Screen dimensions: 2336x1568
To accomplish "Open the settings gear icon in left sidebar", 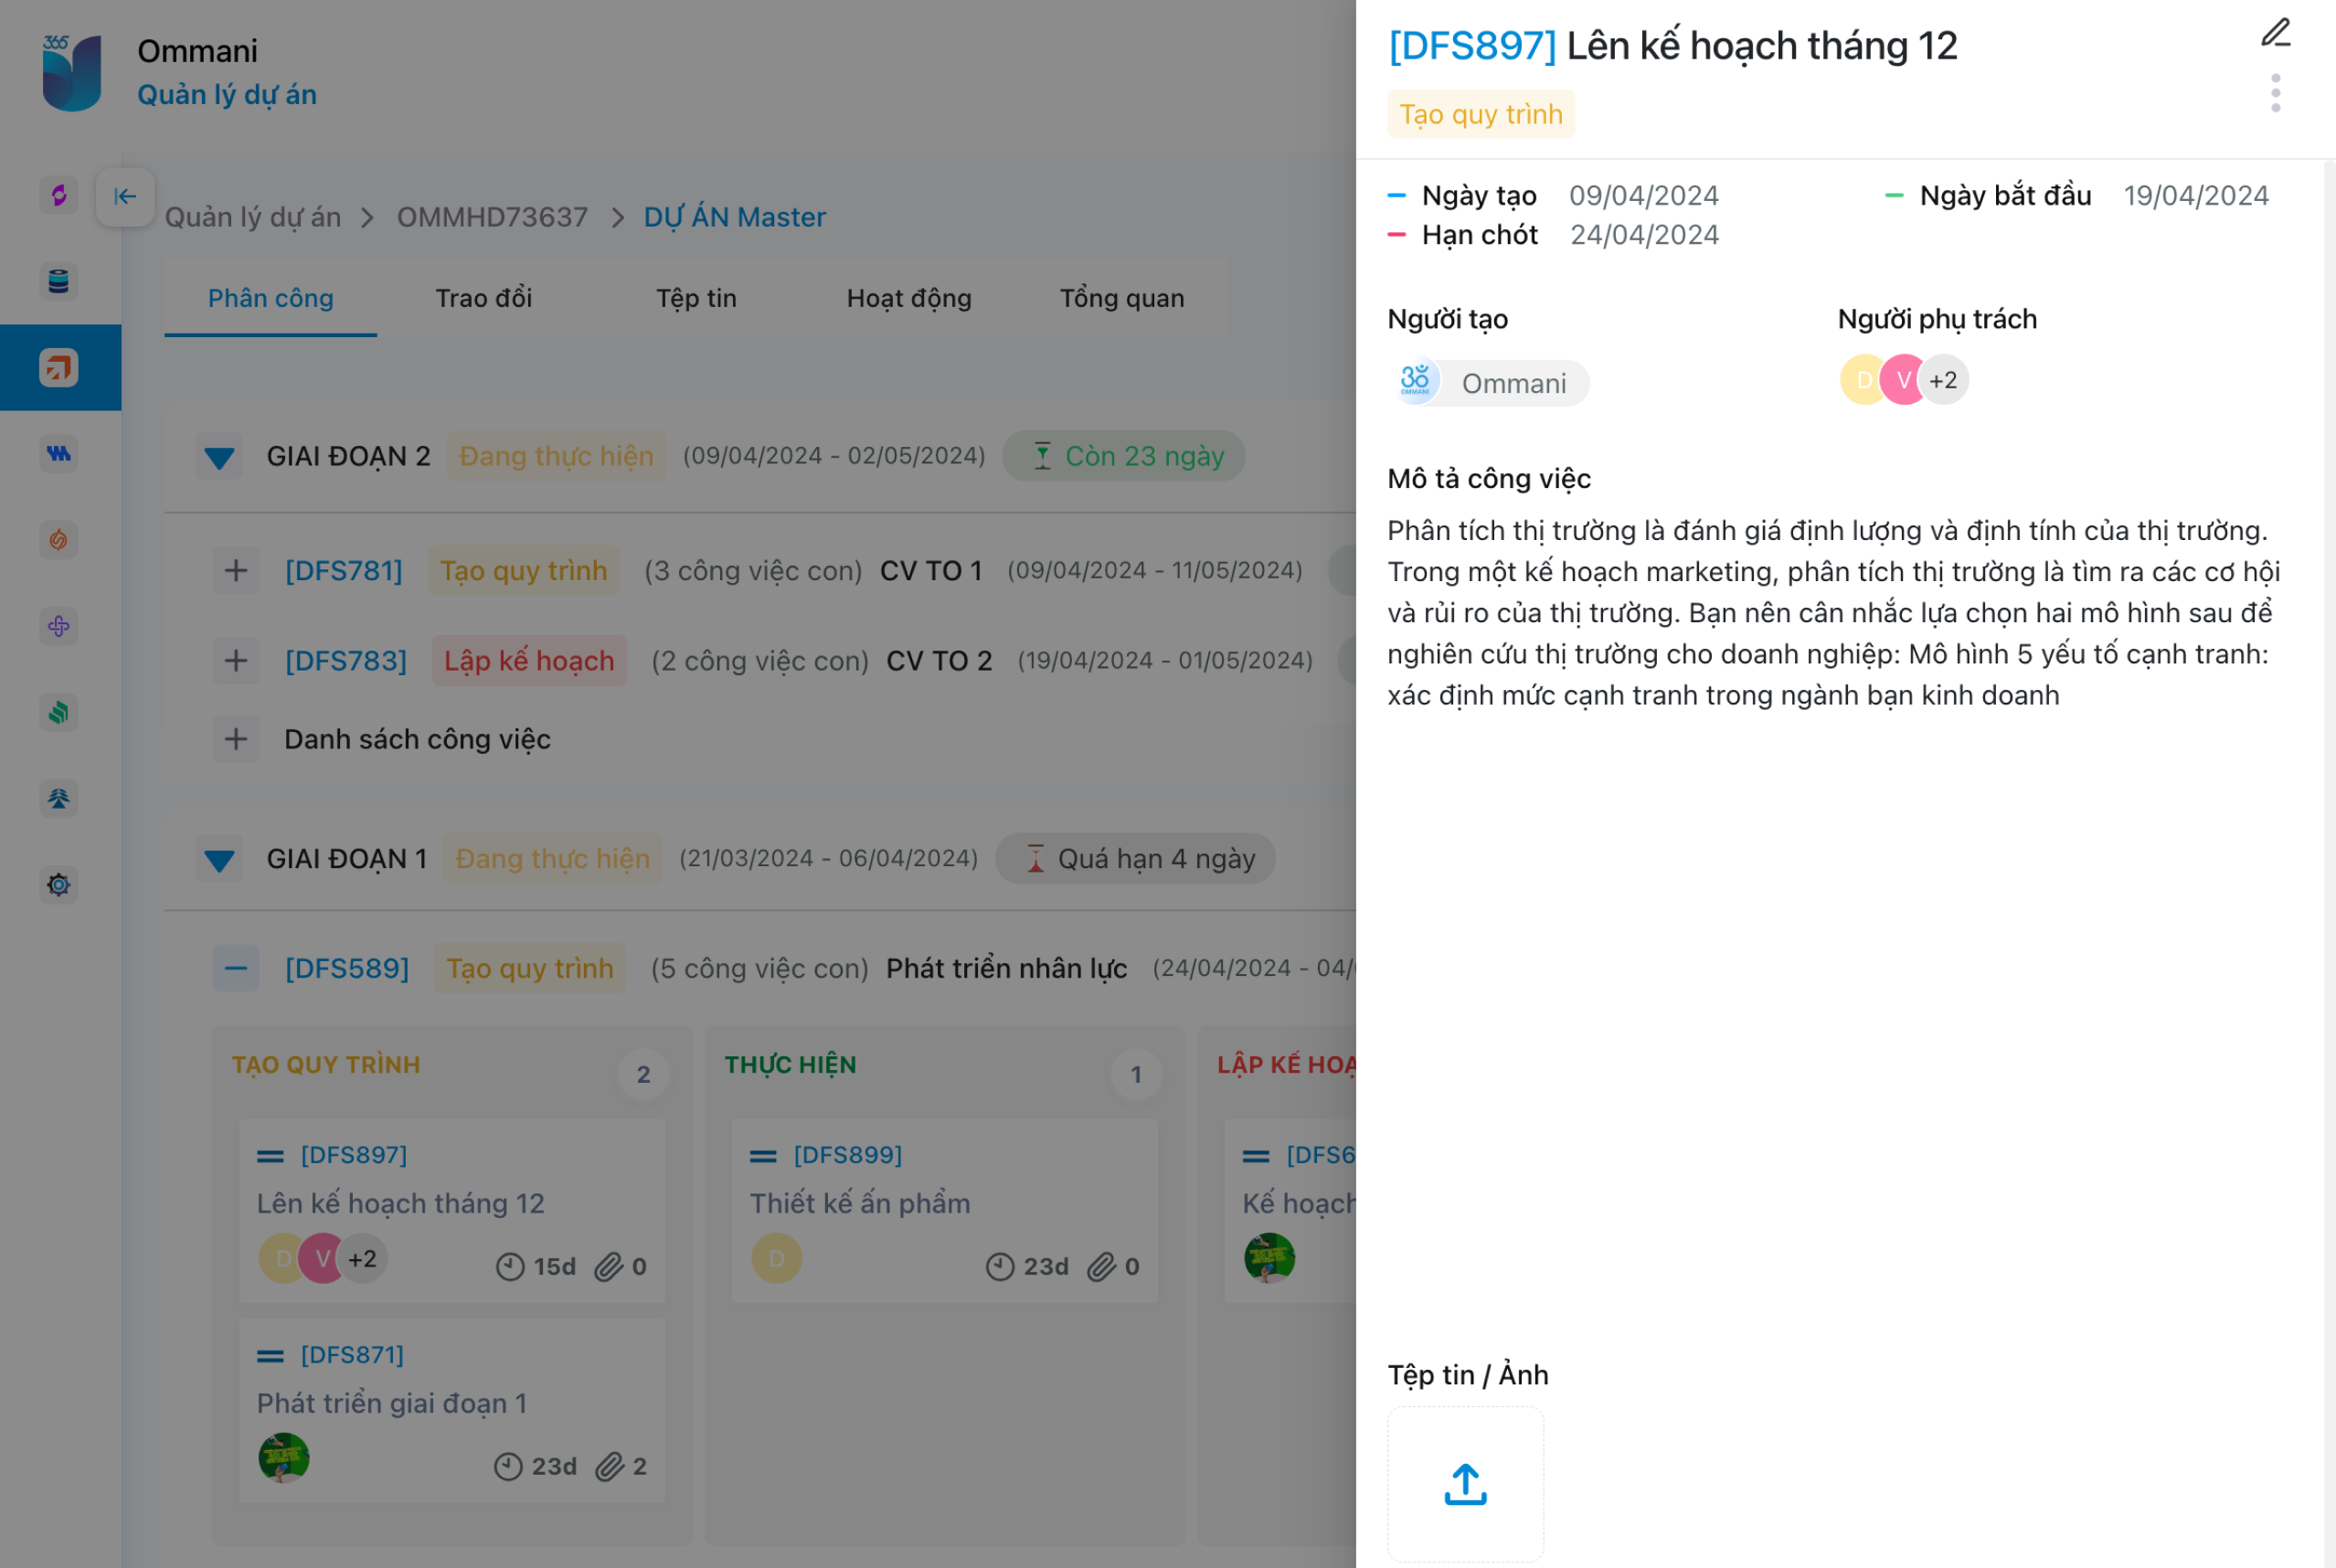I will click(x=59, y=885).
